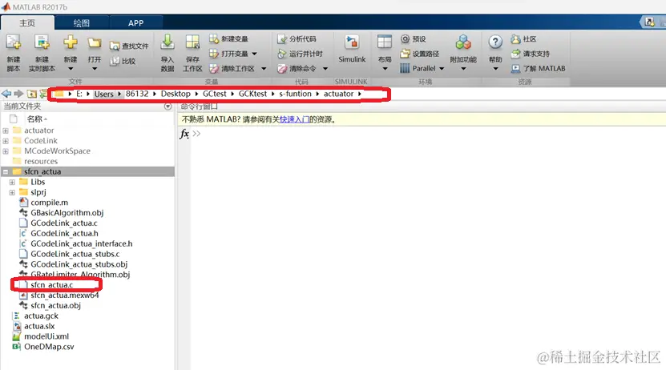Select the resources folder
Image resolution: width=666 pixels, height=370 pixels.
(x=41, y=161)
